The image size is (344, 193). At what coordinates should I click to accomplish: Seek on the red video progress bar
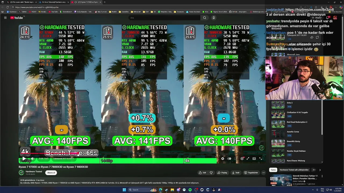coord(142,154)
